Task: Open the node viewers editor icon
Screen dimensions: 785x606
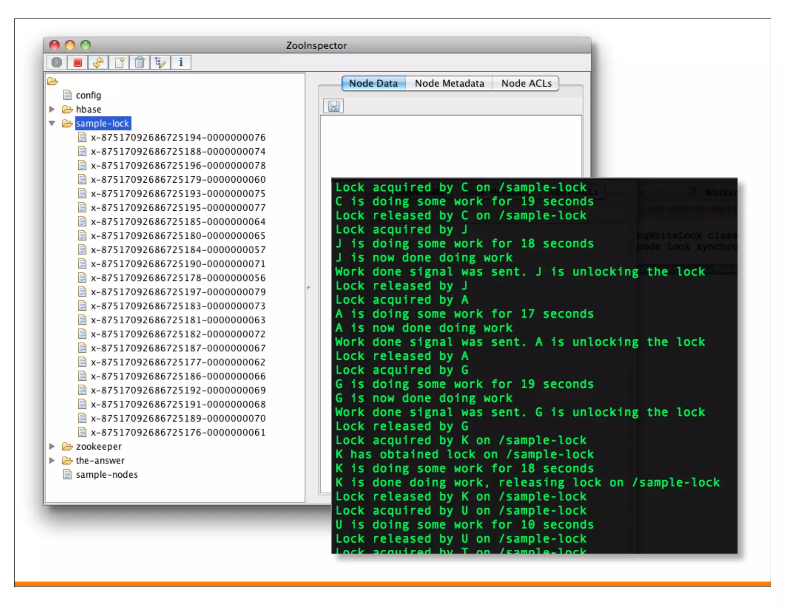Action: point(160,62)
